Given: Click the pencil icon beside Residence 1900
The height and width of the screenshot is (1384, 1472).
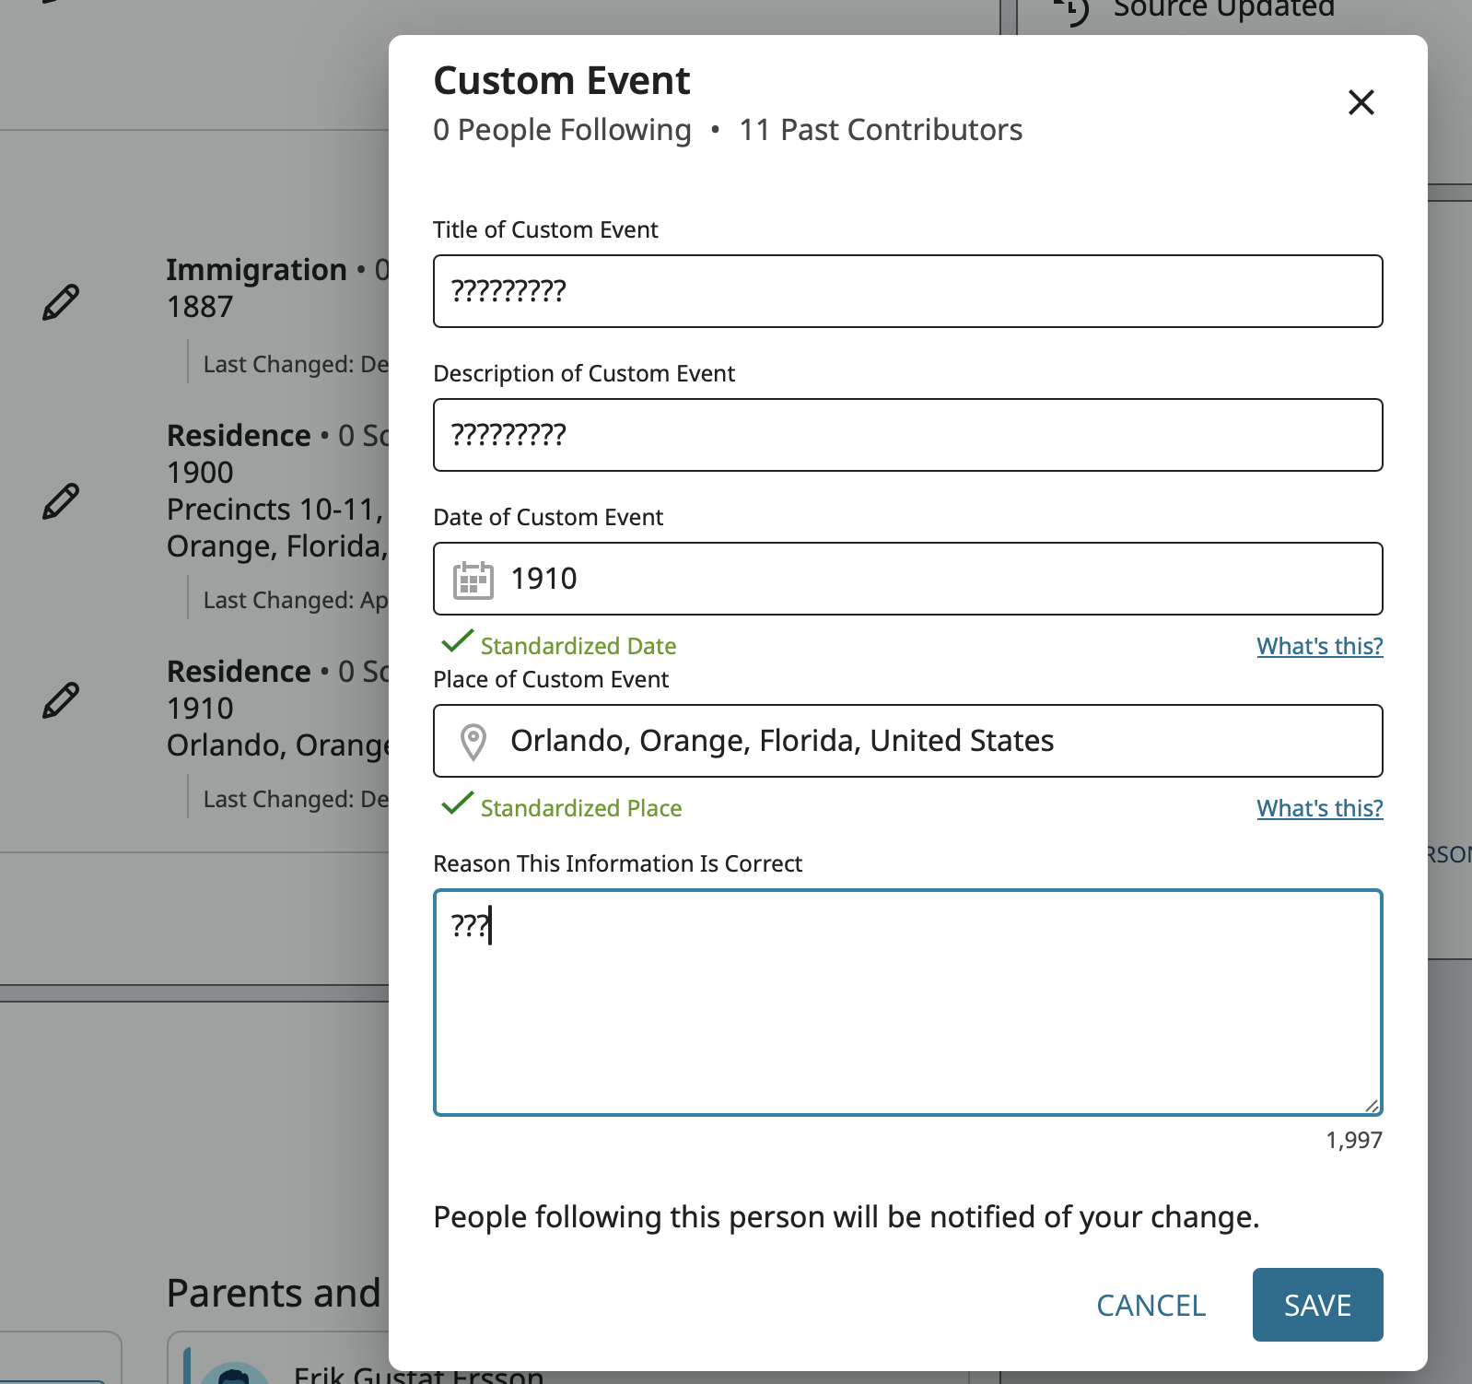Looking at the screenshot, I should pos(61,501).
